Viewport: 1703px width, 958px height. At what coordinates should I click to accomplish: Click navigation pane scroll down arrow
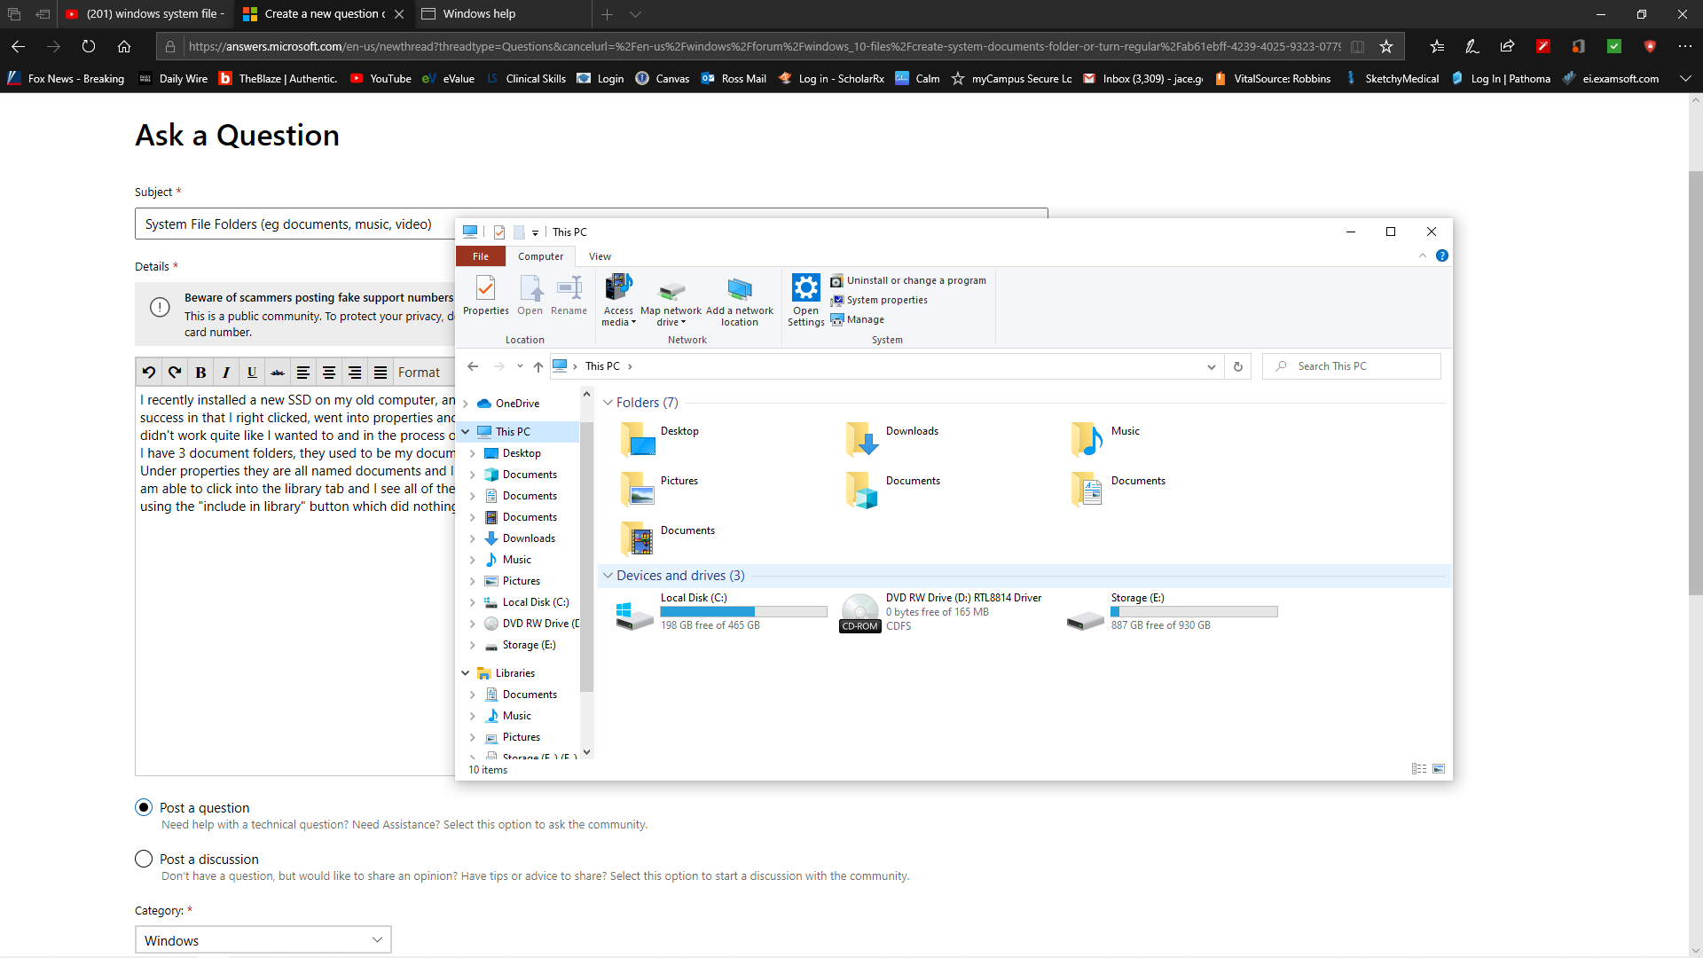586,752
